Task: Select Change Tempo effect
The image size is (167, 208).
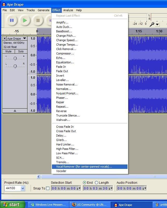Action: pyautogui.click(x=90, y=45)
